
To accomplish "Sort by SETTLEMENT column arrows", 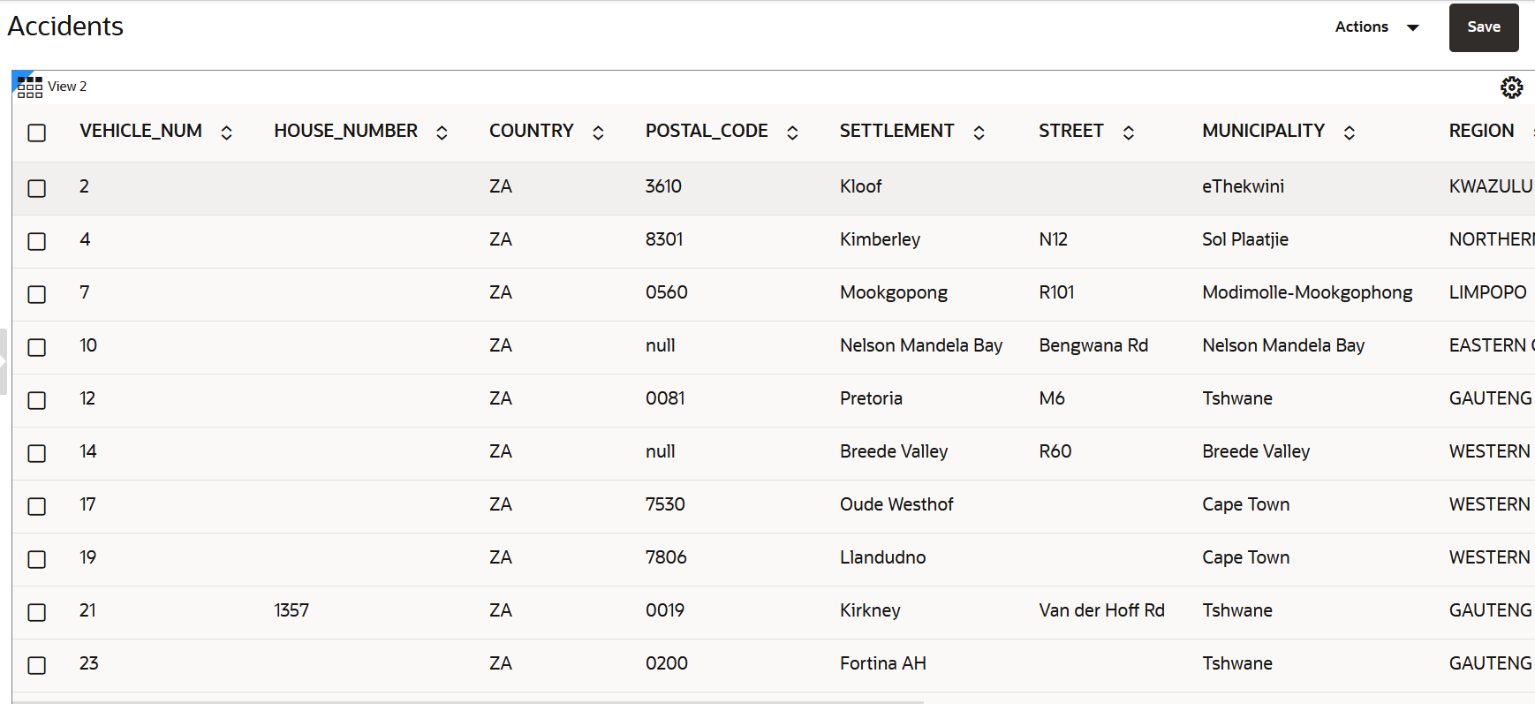I will pos(979,132).
